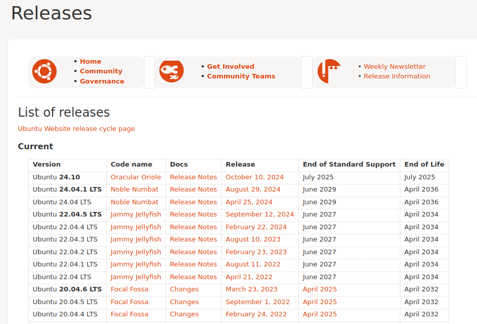Click the End of Standard Support column header

[349, 165]
